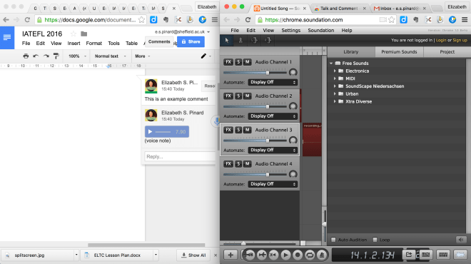Enable the Auto Audition checkbox
This screenshot has width=471, height=264.
coord(333,240)
